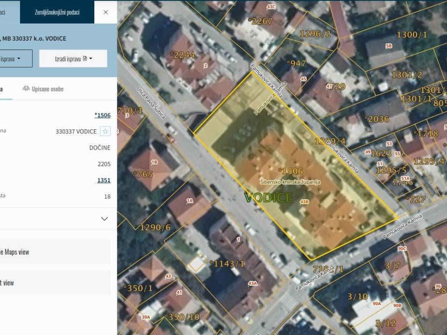Image resolution: width=447 pixels, height=335 pixels.
Task: Click house number marker 1B
Action: (154, 162)
